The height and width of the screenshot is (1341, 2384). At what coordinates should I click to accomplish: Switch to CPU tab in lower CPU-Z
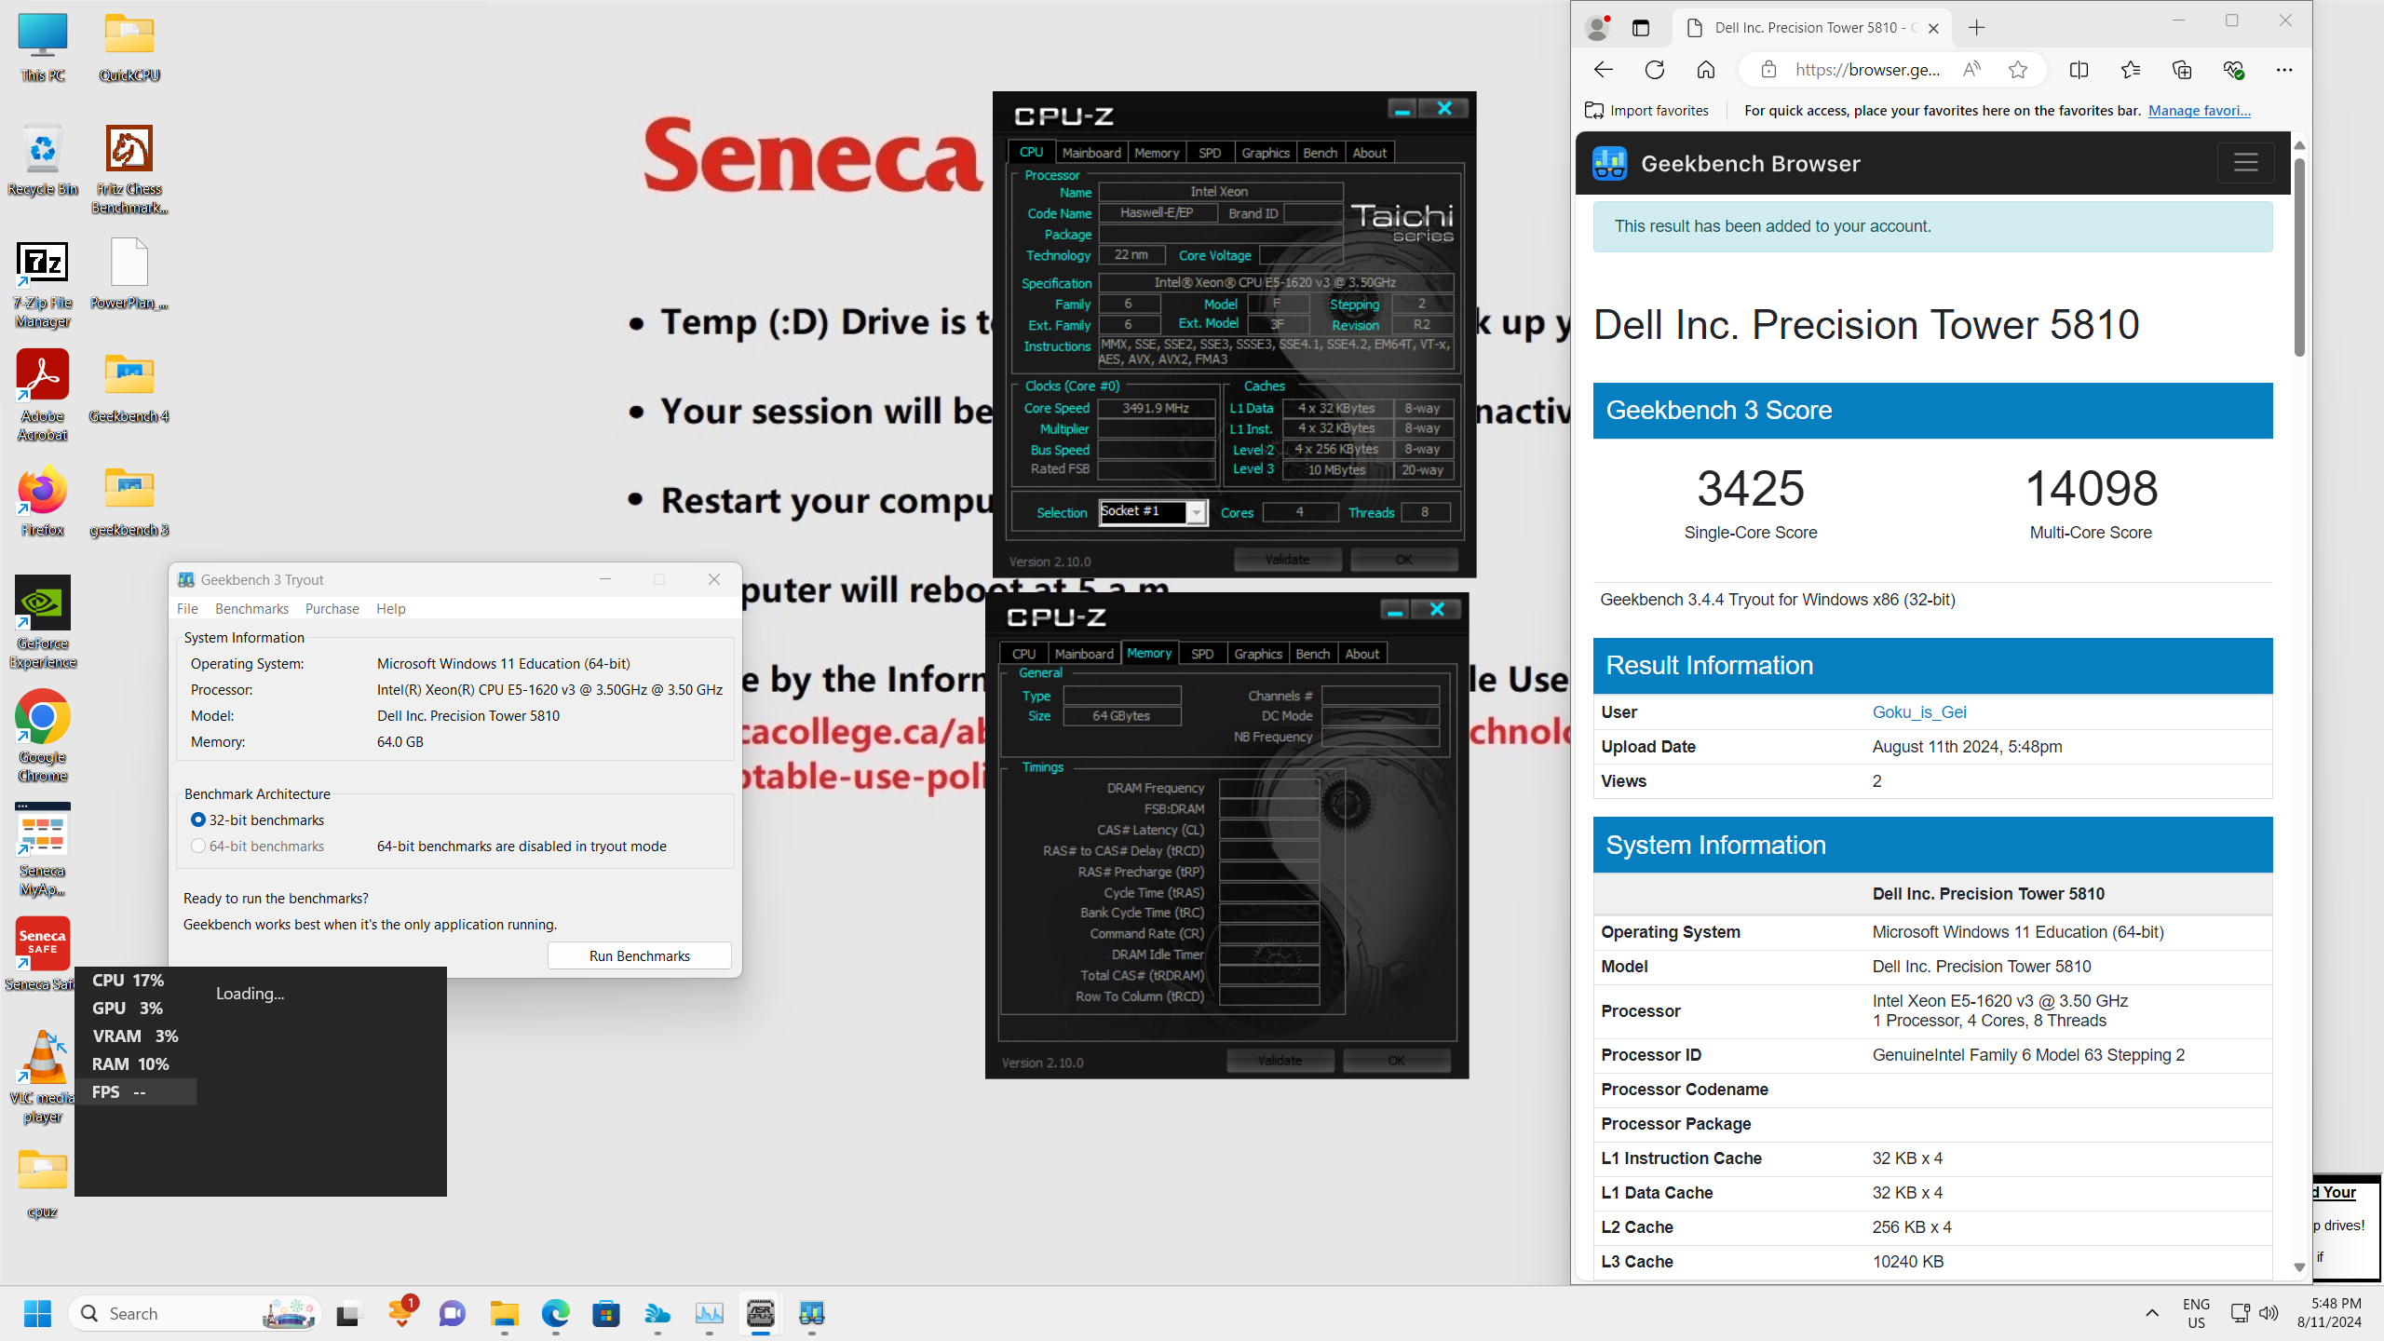point(1023,654)
